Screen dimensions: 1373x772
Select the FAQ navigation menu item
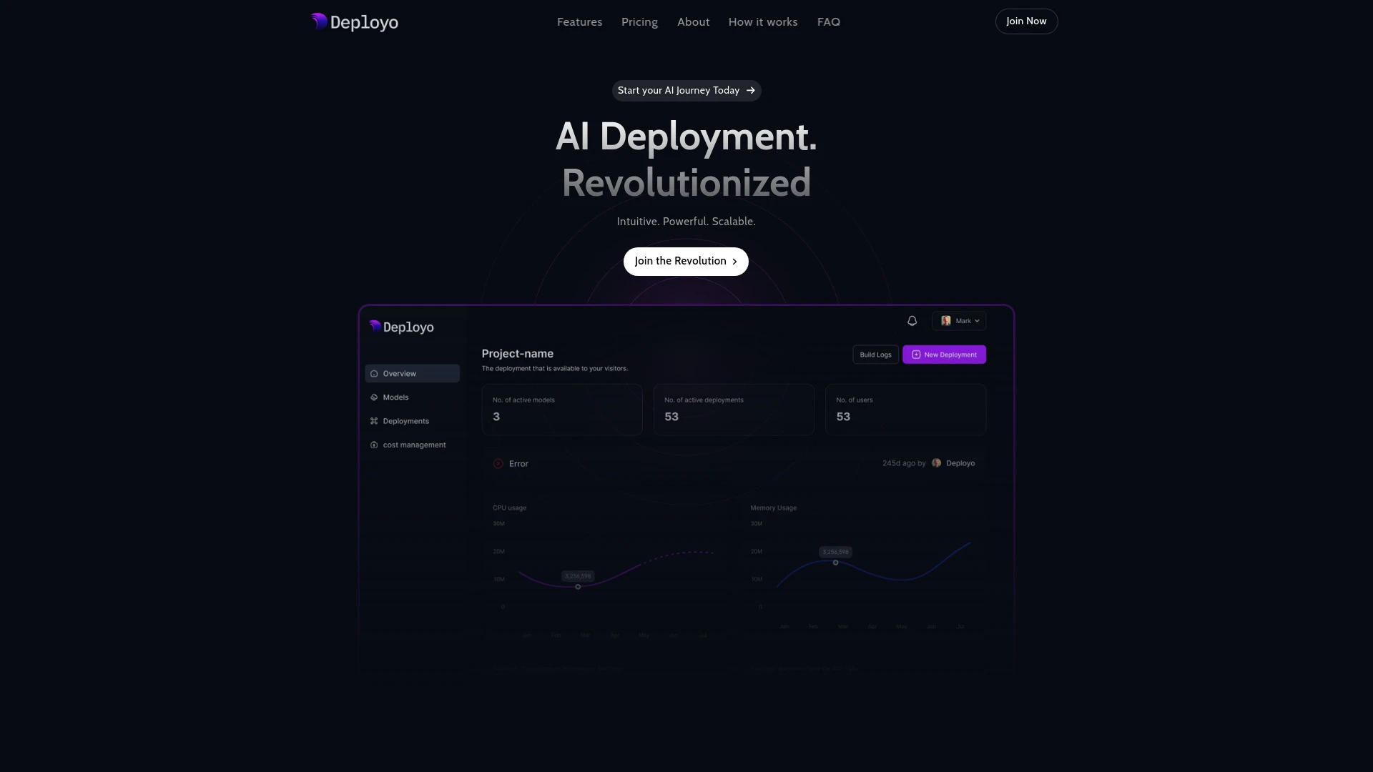[x=829, y=21]
